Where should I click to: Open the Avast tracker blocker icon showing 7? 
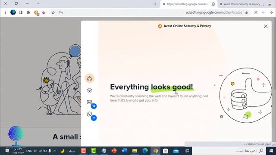(89, 114)
